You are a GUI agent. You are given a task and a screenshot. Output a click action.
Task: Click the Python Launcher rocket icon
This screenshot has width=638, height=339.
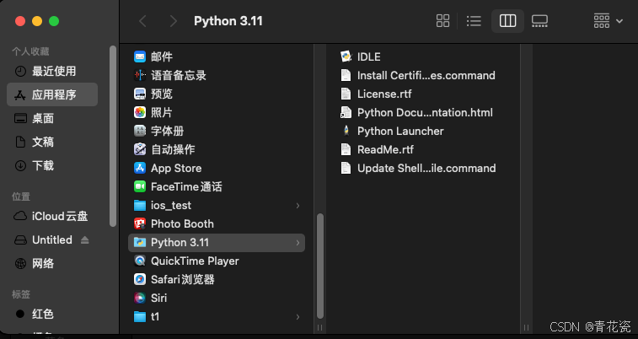(346, 131)
